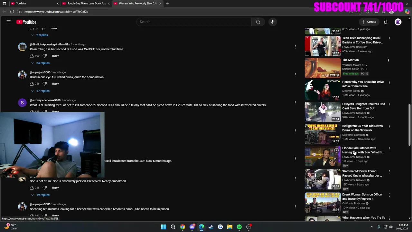Image resolution: width=412 pixels, height=232 pixels.
Task: Like the 'absolutely pickled' comment
Action: pos(32,188)
